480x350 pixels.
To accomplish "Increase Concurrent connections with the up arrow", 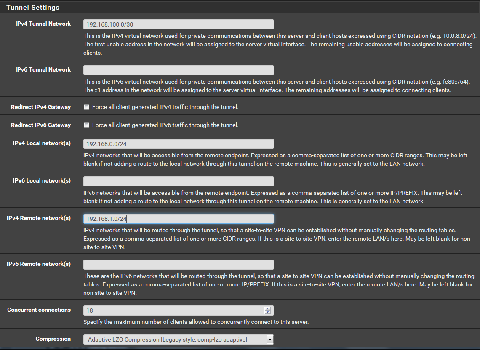I will [267, 309].
